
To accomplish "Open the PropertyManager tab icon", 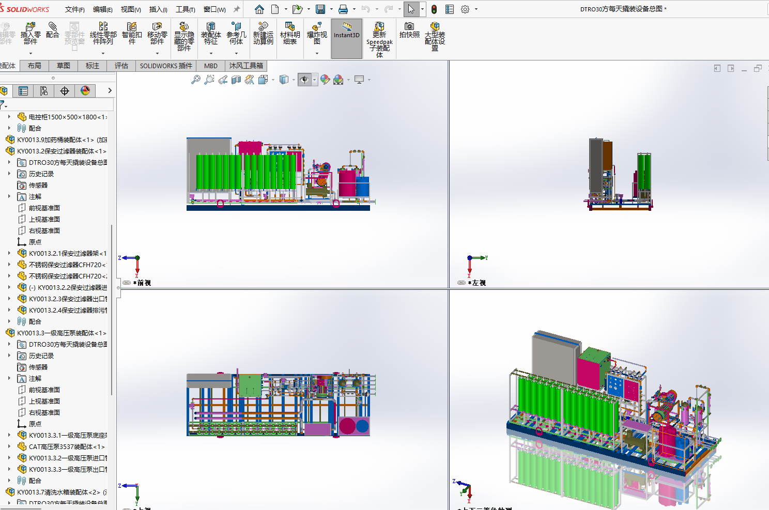I will [x=23, y=91].
